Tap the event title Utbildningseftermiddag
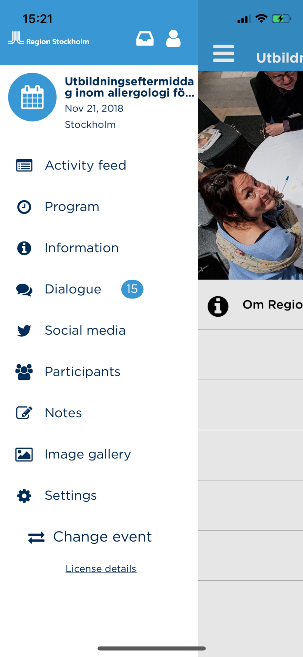Screen dimensions: 303x657 (130, 87)
